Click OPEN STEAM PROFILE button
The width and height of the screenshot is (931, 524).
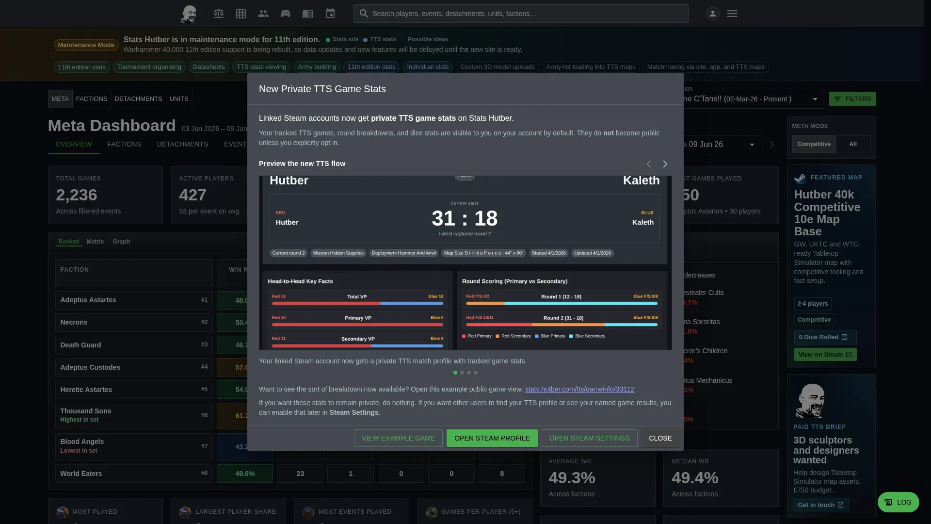tap(492, 438)
